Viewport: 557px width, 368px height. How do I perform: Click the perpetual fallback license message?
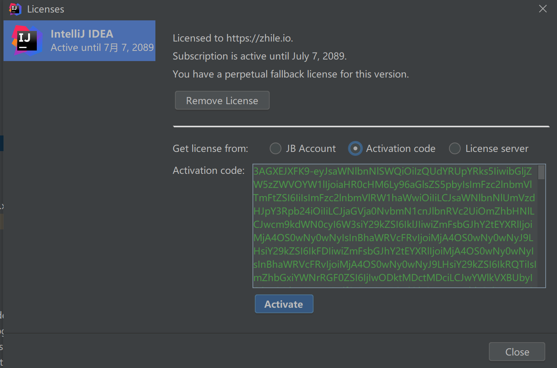click(x=290, y=74)
